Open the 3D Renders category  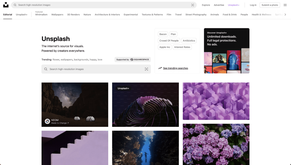[73, 14]
